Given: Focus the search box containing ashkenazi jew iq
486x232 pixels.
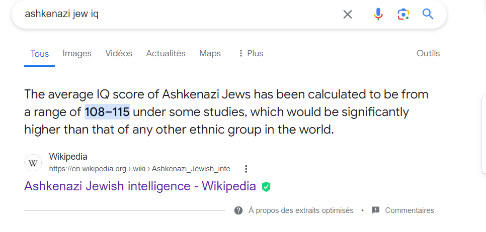Looking at the screenshot, I should point(176,14).
